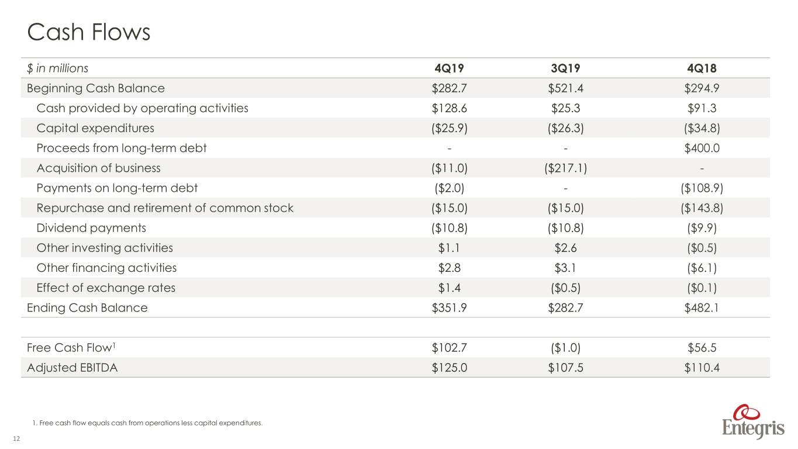
Task: Click the $125.0 Adjusted EBITDA value
Action: click(450, 368)
